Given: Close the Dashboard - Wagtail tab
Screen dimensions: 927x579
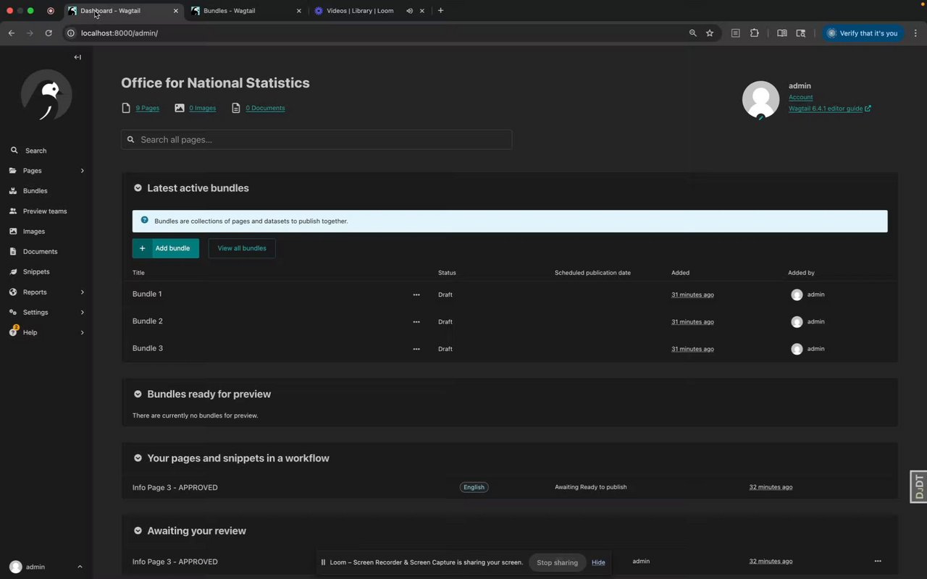Looking at the screenshot, I should 175,11.
